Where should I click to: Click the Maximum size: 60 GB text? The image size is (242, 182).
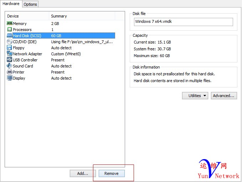152,56
